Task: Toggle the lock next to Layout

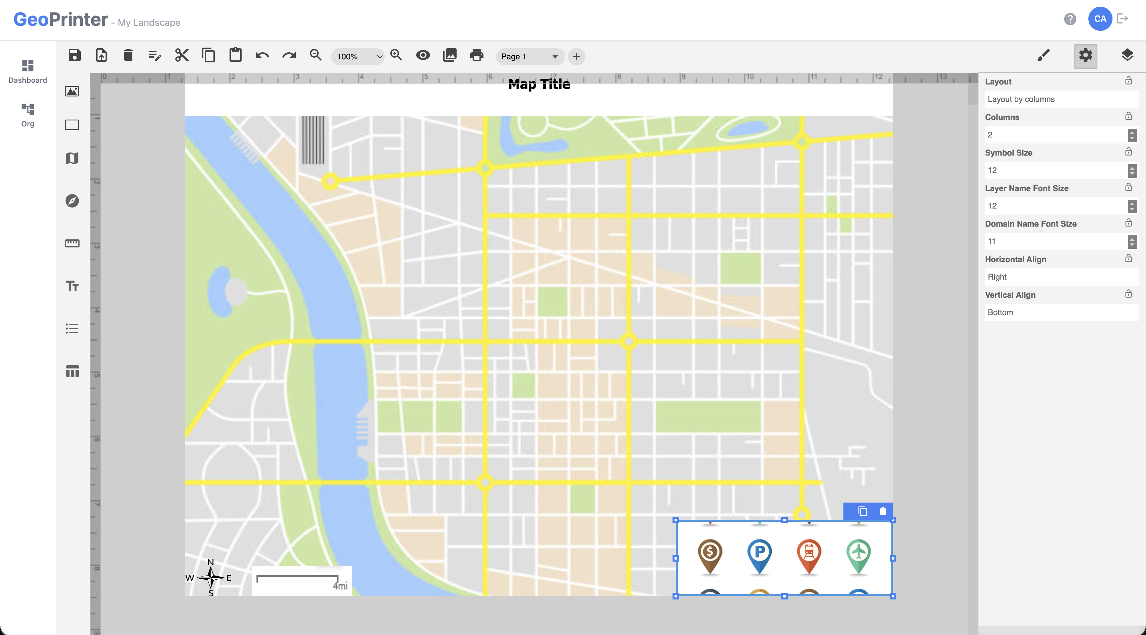Action: 1128,80
